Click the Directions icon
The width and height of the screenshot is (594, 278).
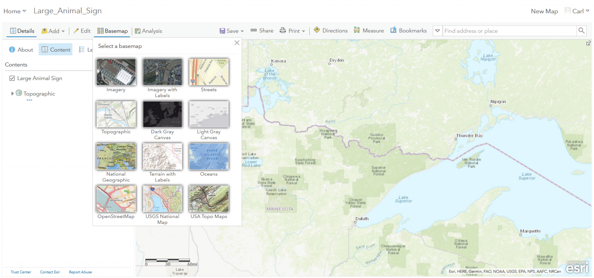[317, 30]
